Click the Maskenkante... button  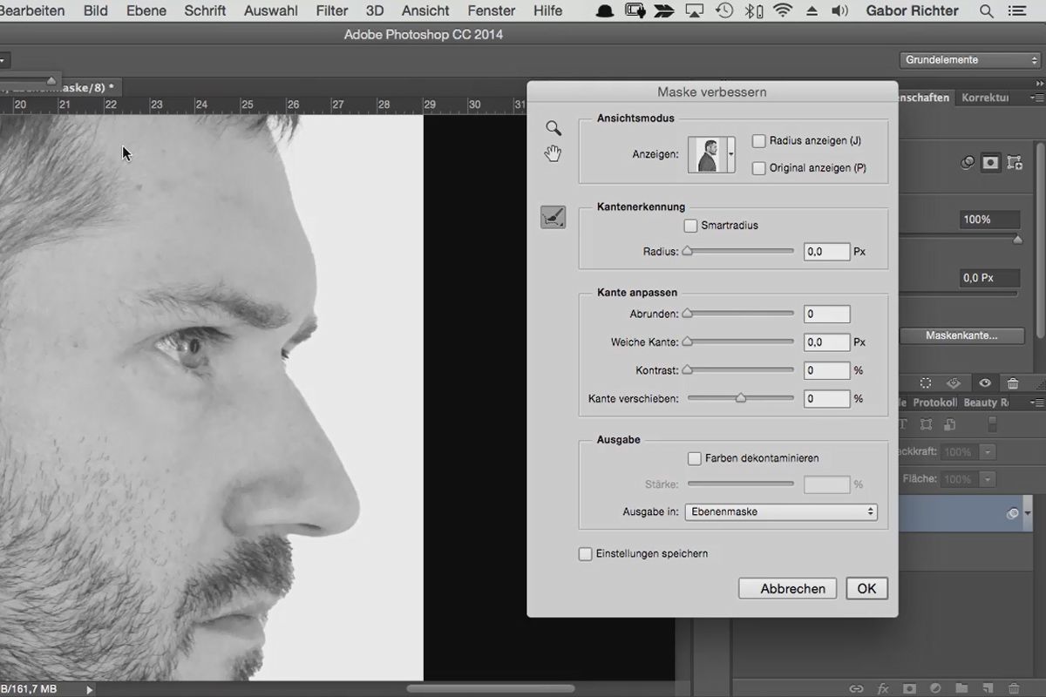pos(961,335)
